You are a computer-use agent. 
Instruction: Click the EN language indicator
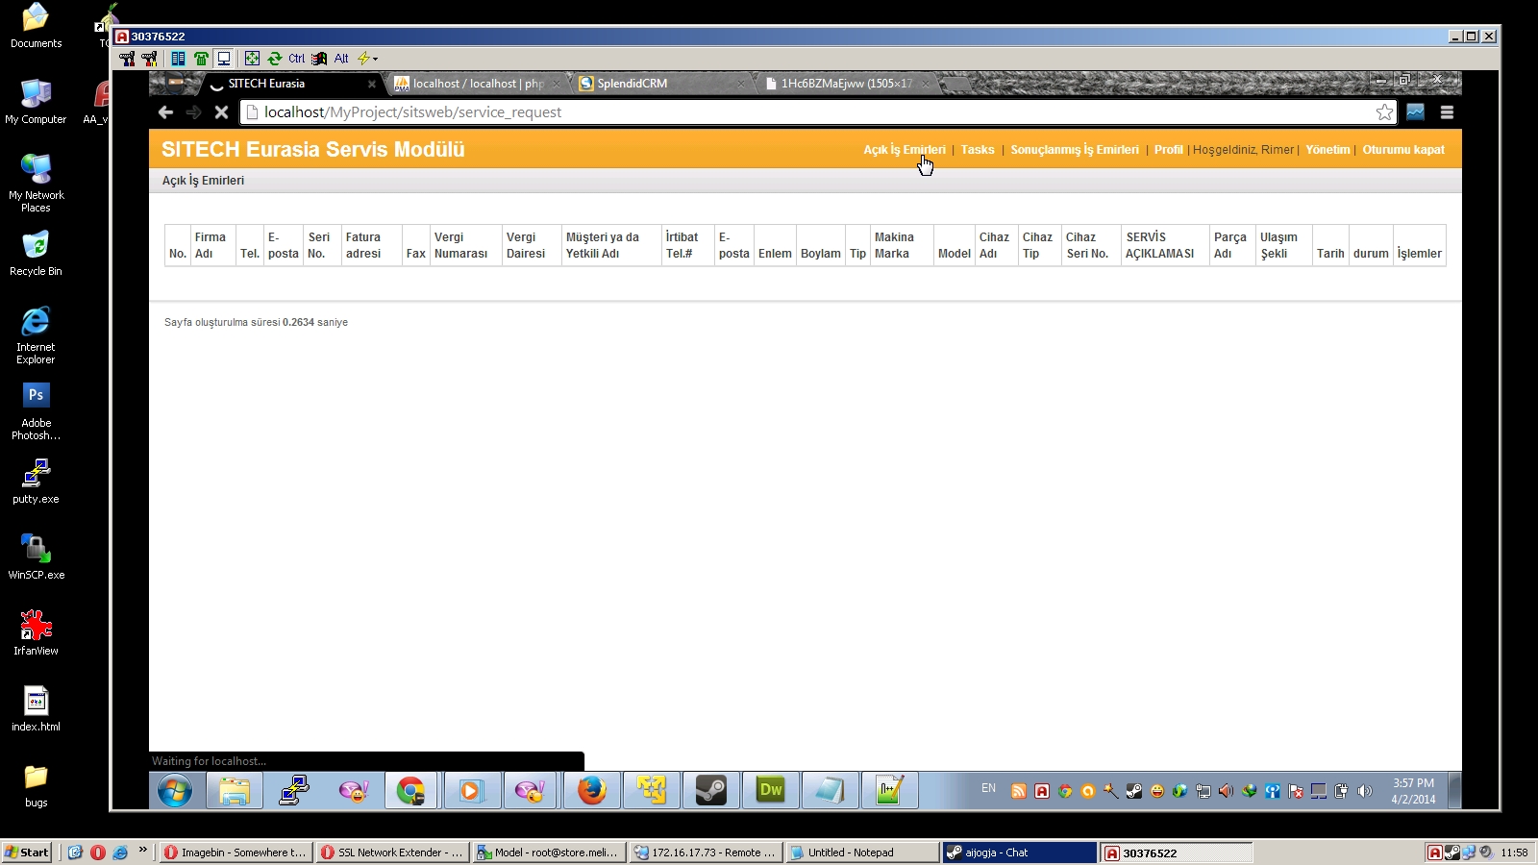click(x=988, y=788)
